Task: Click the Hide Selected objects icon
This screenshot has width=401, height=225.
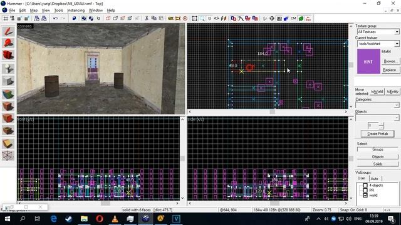Action: 108,18
